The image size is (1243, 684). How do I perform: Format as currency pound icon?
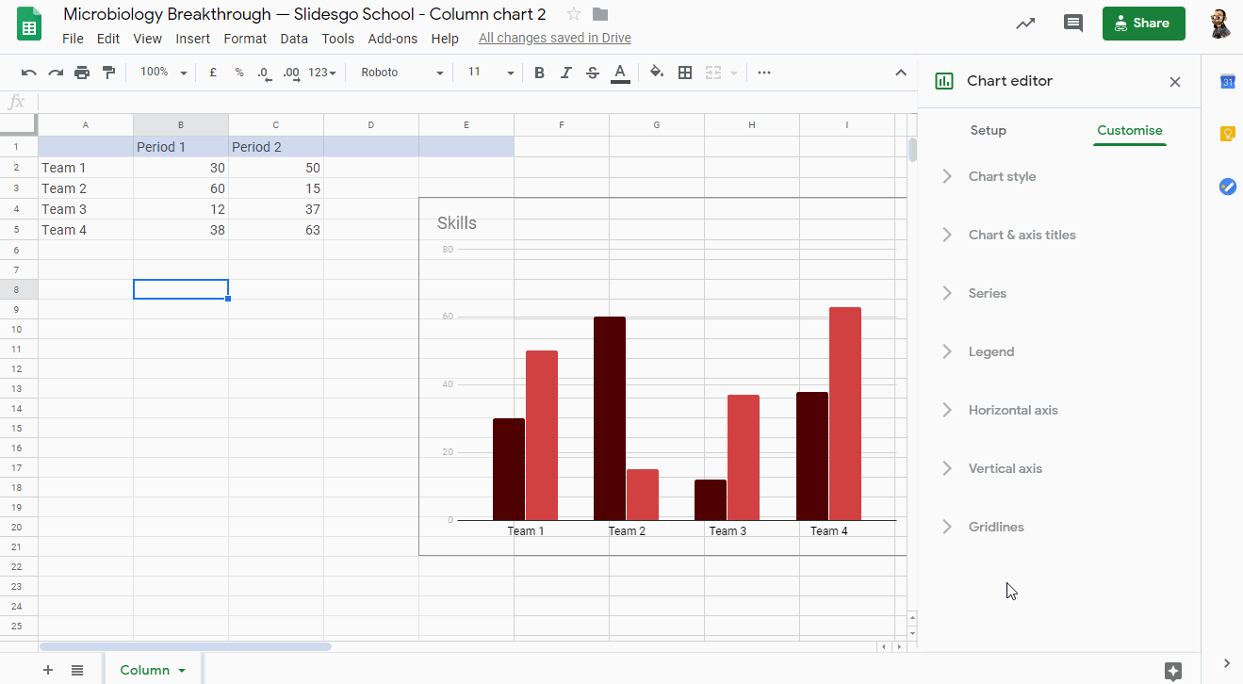click(x=213, y=73)
